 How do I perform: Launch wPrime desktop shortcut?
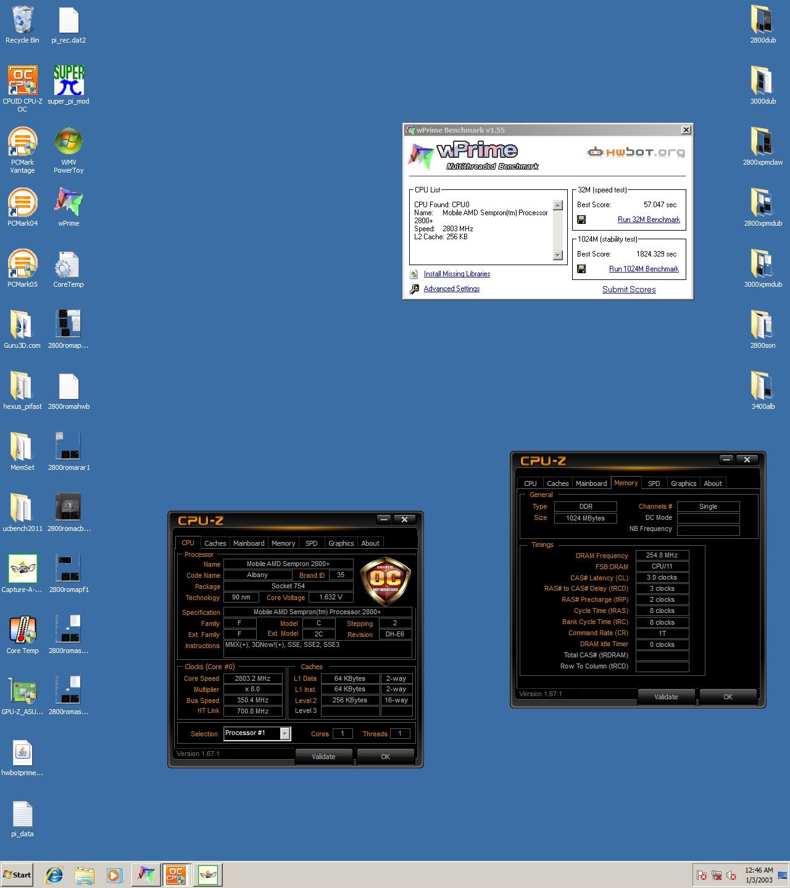click(x=69, y=207)
